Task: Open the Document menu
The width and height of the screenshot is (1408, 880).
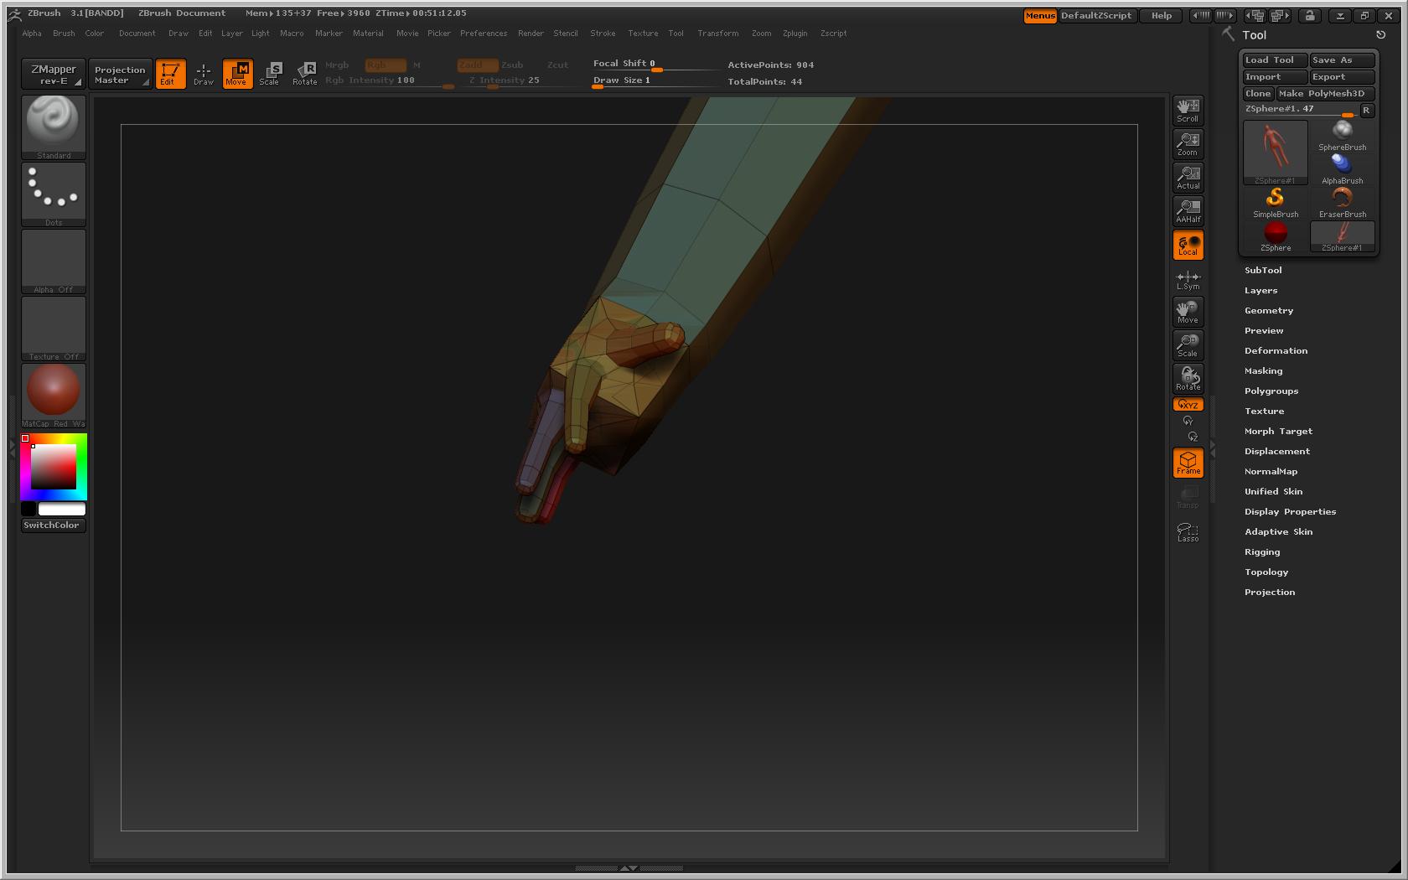Action: click(137, 34)
